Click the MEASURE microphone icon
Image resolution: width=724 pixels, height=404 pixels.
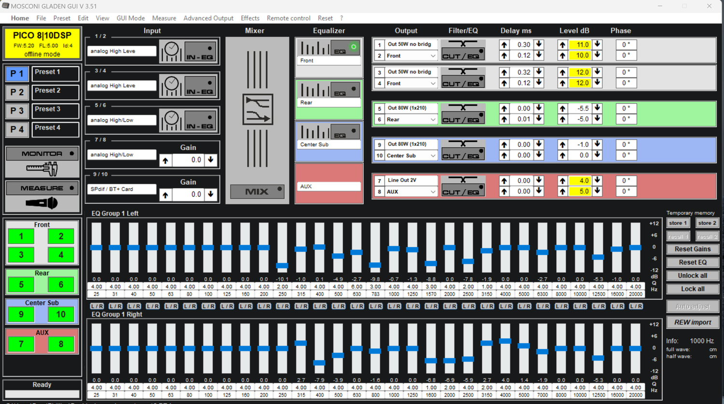(x=42, y=202)
